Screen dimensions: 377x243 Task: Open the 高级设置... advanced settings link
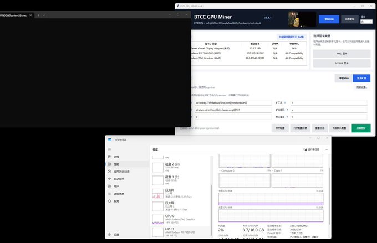pyautogui.click(x=361, y=87)
